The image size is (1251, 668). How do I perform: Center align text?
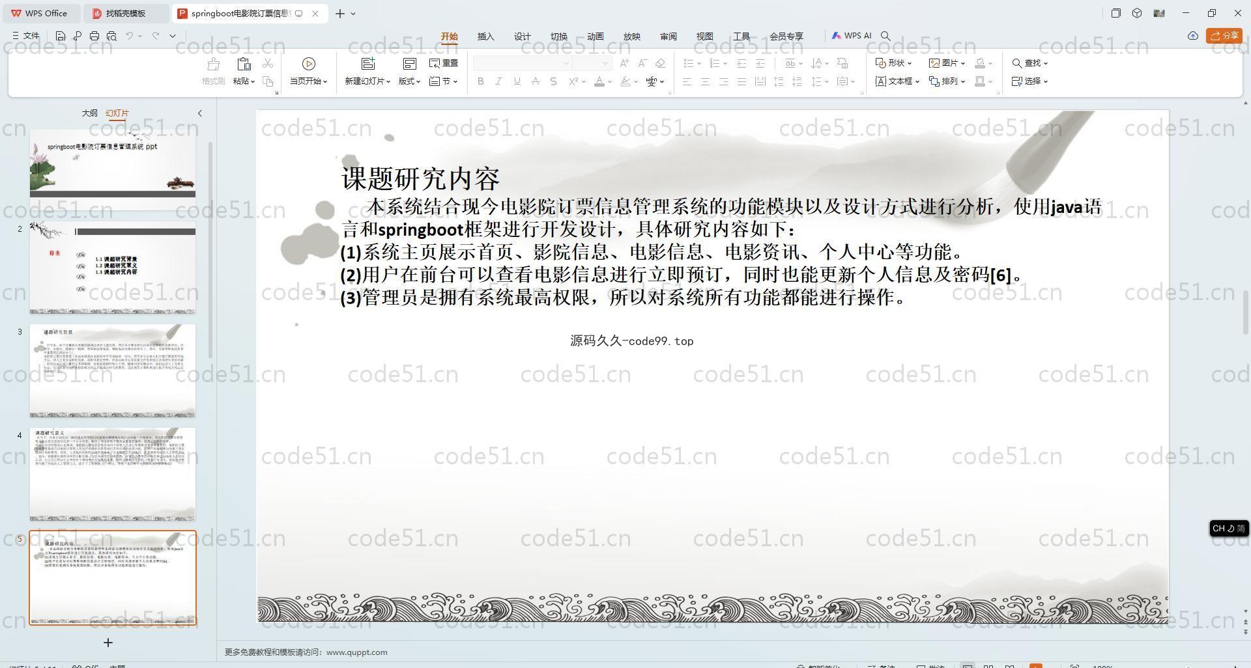pyautogui.click(x=705, y=81)
